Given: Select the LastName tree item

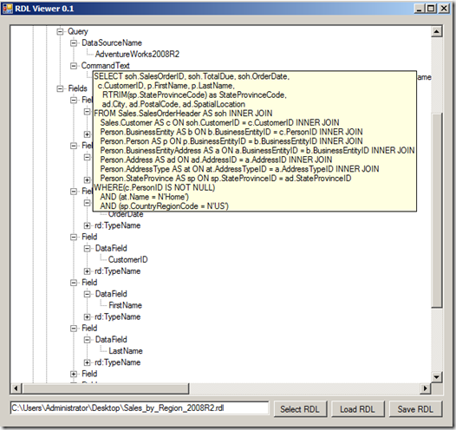Looking at the screenshot, I should click(x=126, y=350).
